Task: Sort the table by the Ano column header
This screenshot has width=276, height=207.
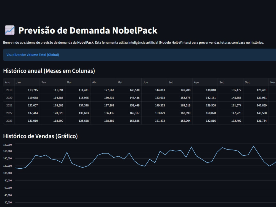Action: [x=9, y=82]
